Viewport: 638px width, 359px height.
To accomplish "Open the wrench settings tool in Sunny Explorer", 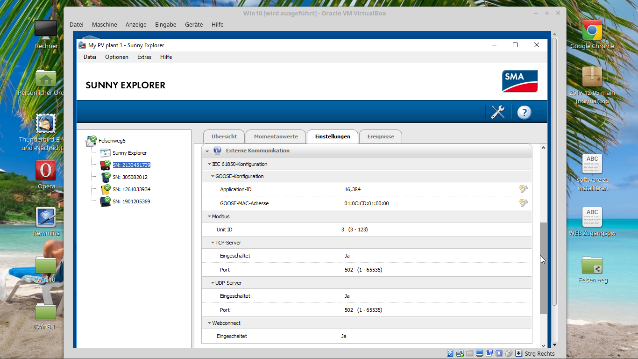I will point(498,112).
